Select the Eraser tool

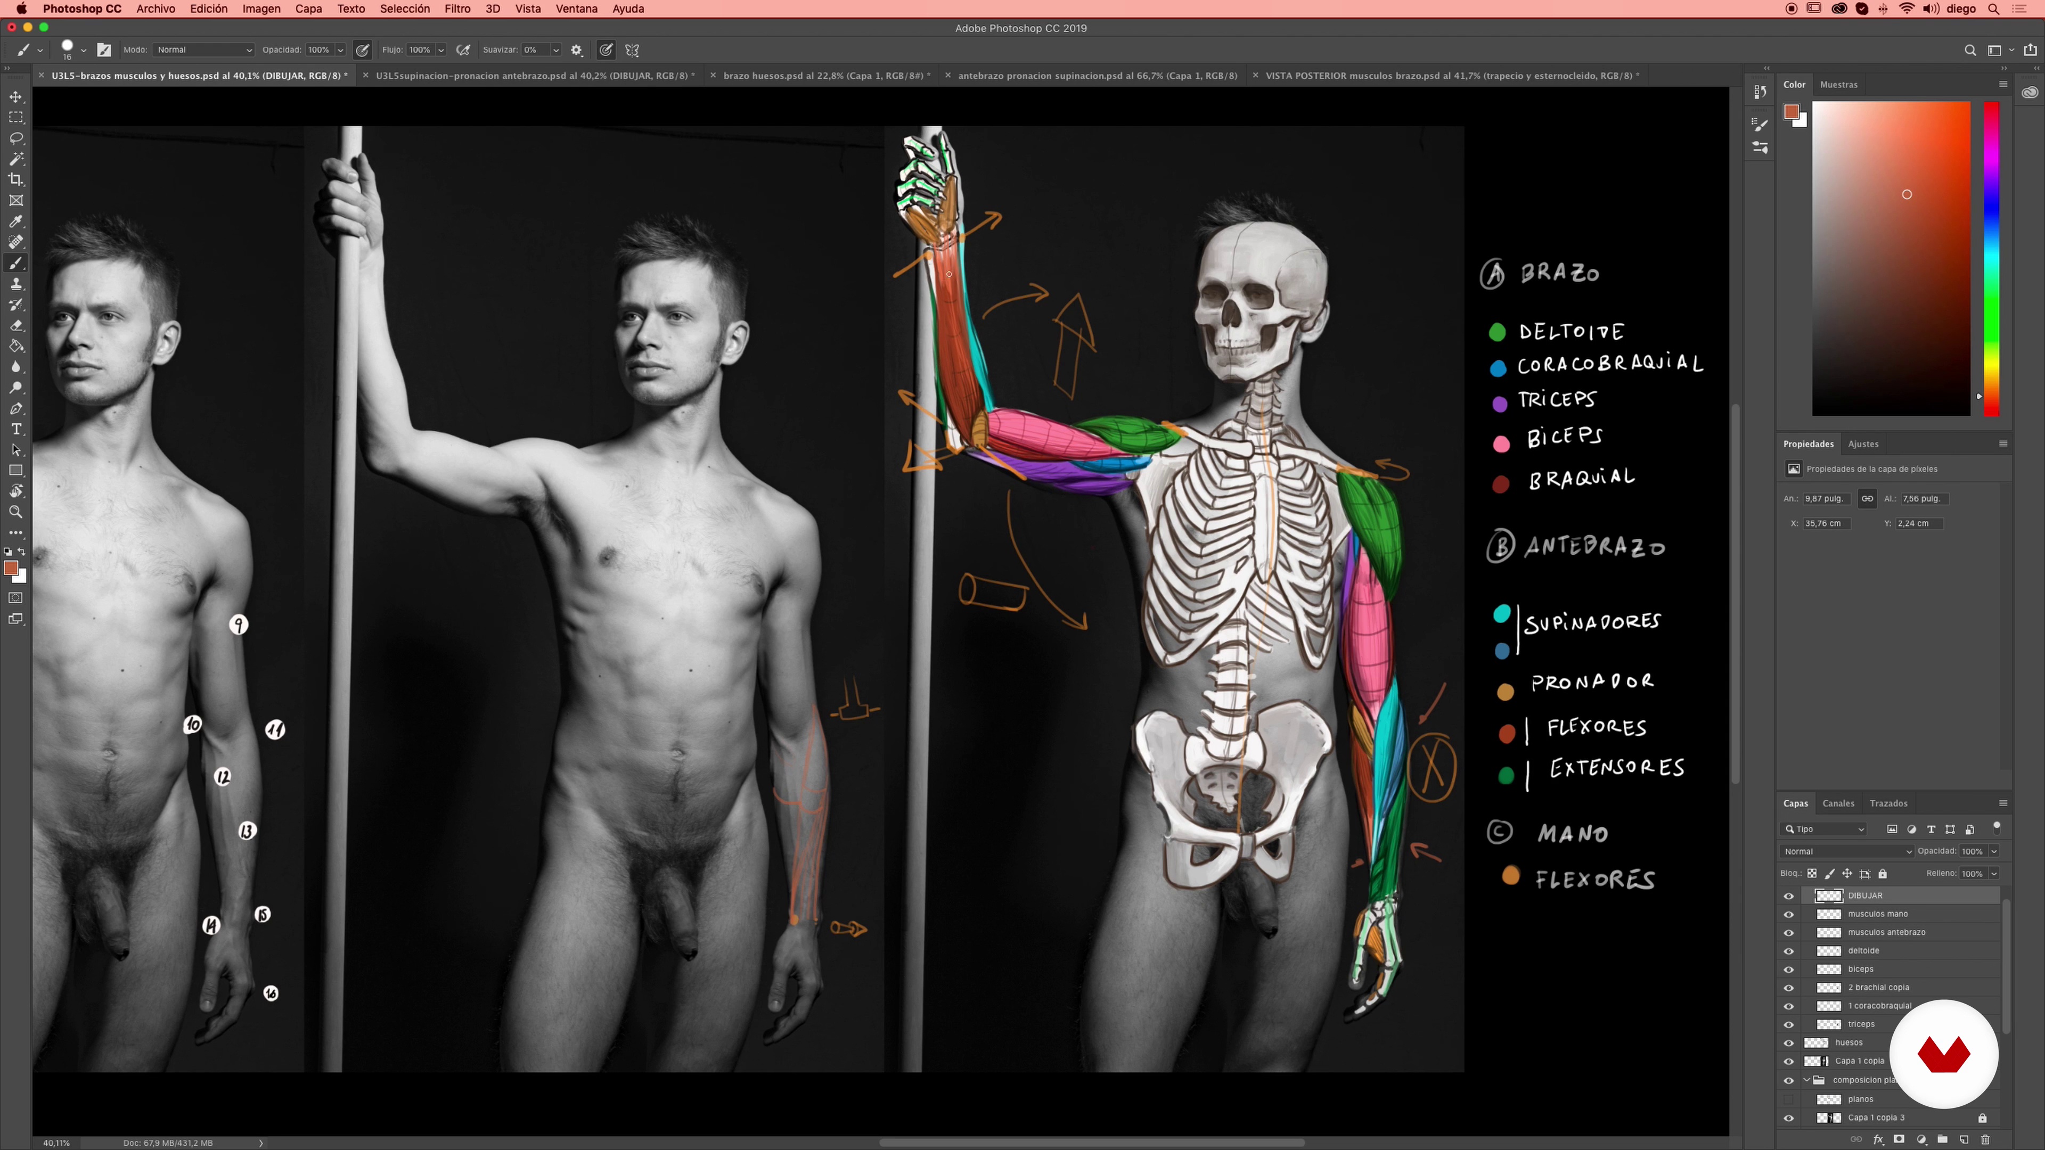pos(16,325)
